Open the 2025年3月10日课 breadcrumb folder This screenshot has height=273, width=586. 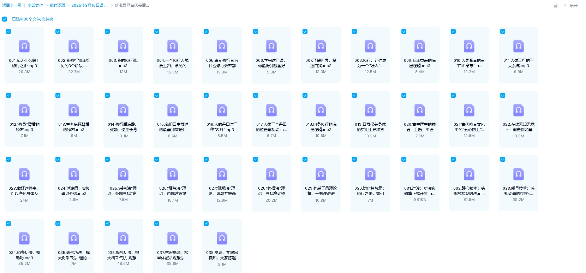point(89,5)
